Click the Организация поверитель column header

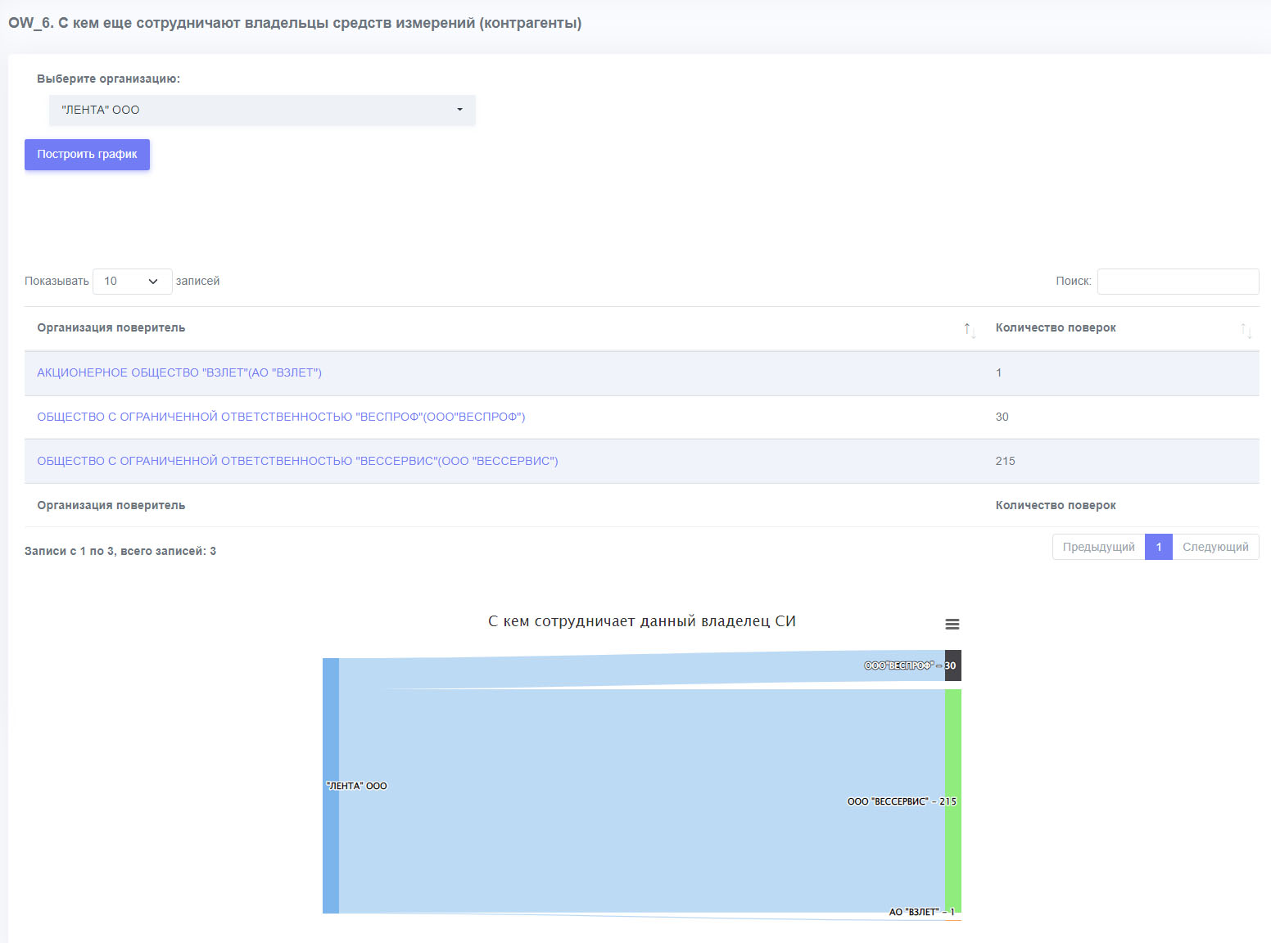coord(111,327)
